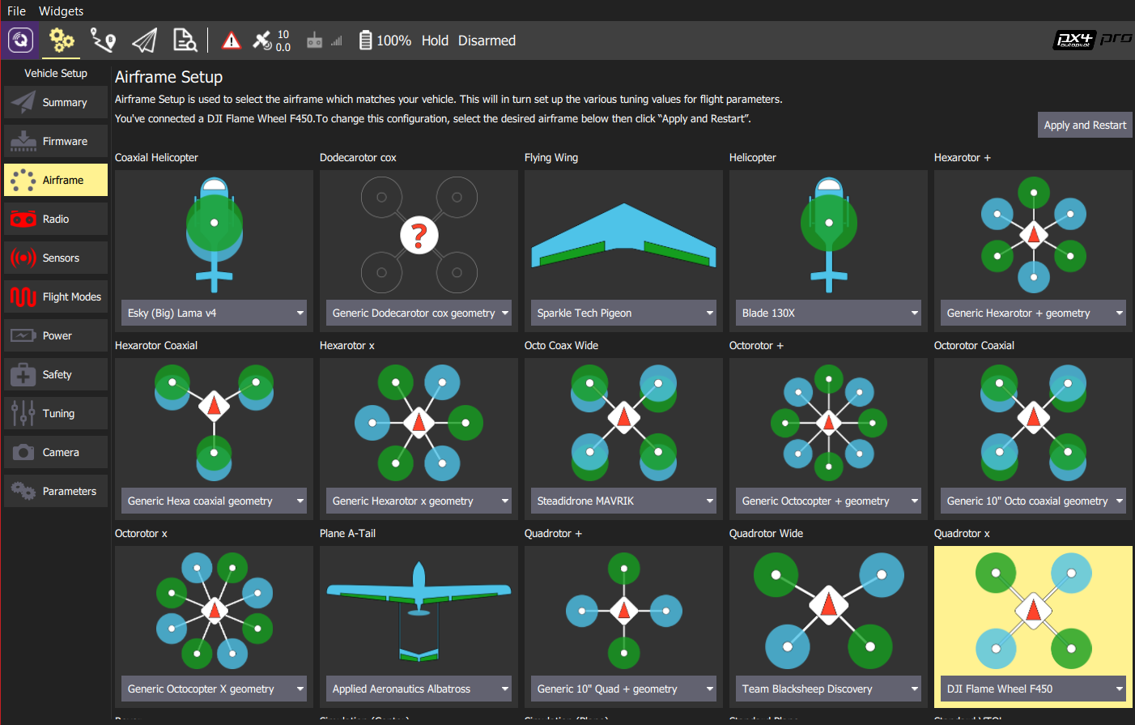
Task: Open the Flight Modes setup page
Action: coord(56,296)
